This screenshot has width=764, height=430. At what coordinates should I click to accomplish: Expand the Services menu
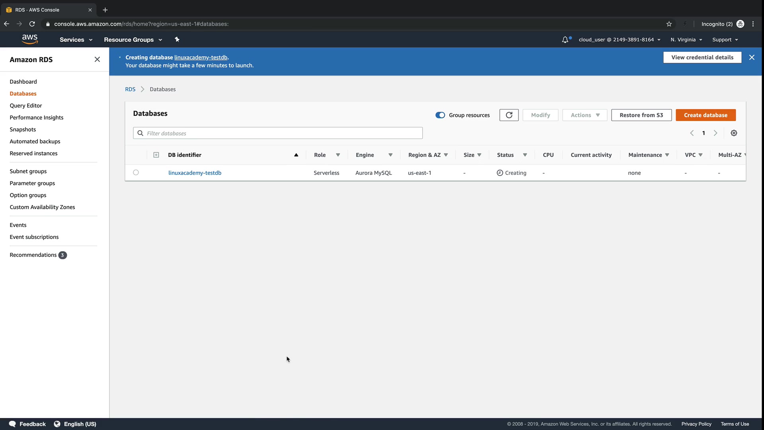76,40
